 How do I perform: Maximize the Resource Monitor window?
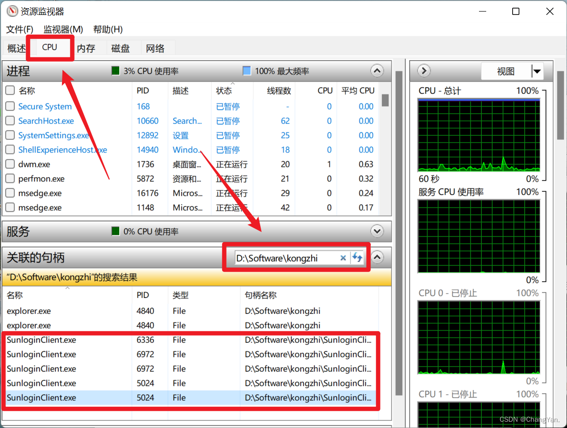pos(516,11)
